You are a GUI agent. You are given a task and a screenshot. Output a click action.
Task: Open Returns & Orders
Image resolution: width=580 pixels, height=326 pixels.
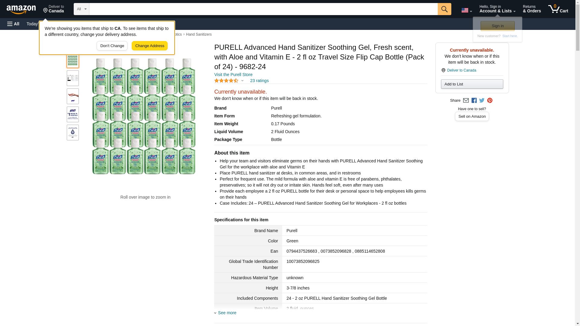pos(532,9)
